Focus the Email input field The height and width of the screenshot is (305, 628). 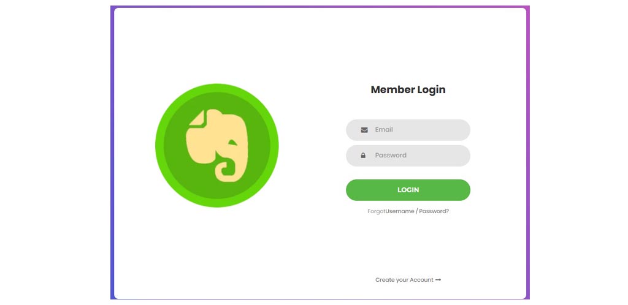417,130
